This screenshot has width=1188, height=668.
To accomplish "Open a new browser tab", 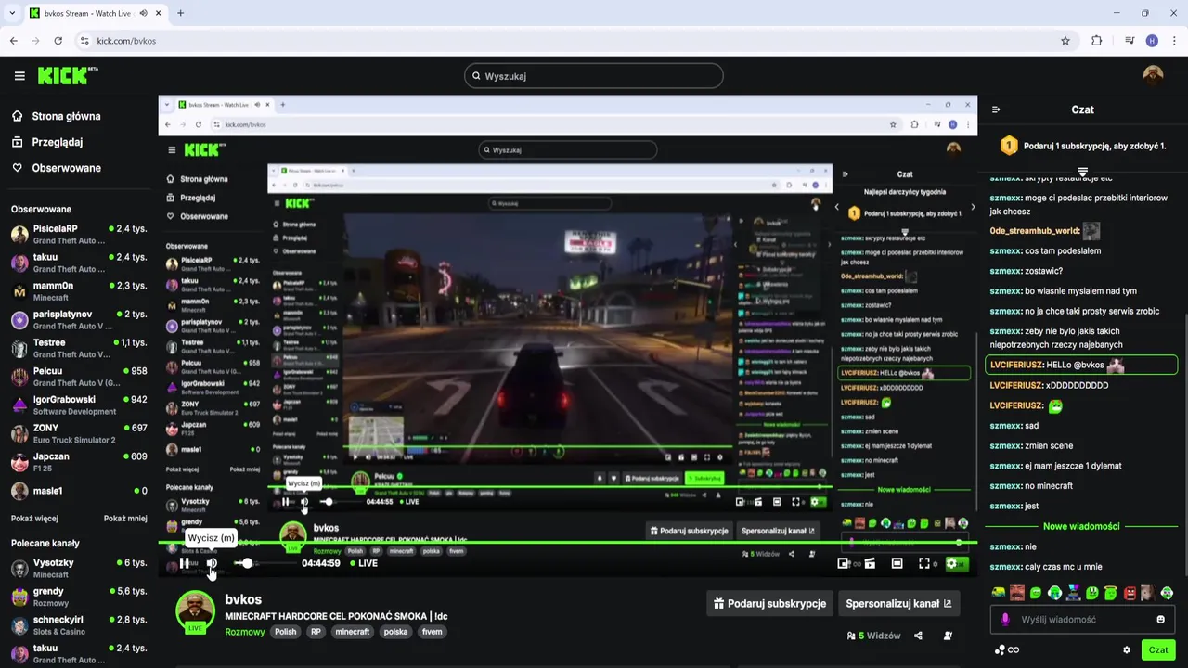I will [180, 13].
